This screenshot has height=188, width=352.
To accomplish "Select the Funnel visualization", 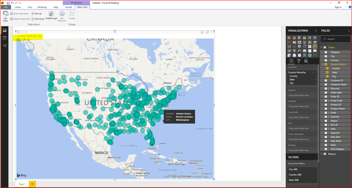I will (294, 51).
